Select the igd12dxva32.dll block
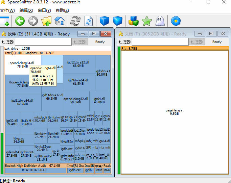 pos(78,64)
